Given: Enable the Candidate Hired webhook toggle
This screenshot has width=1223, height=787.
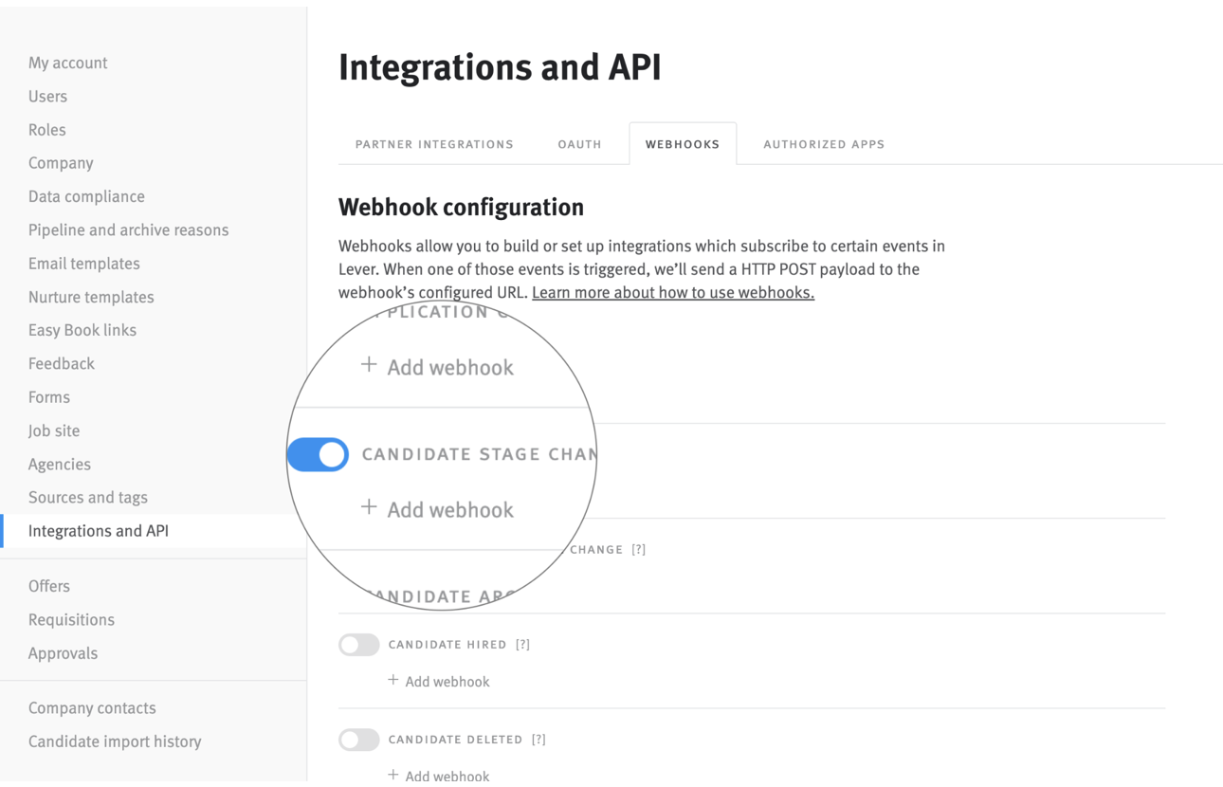Looking at the screenshot, I should click(x=359, y=645).
